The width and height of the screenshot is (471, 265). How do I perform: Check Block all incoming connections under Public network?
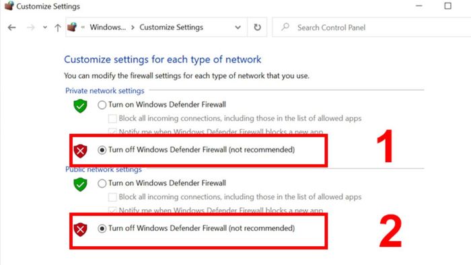click(x=112, y=197)
